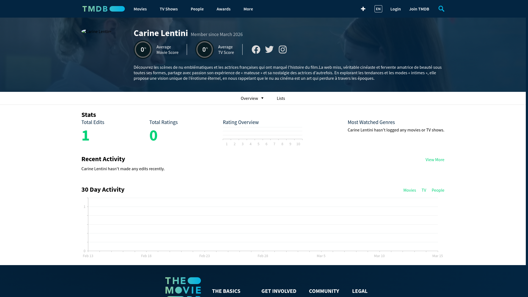Screen dimensions: 528x297
Task: Expand the Overview dropdown
Action: tap(252, 98)
